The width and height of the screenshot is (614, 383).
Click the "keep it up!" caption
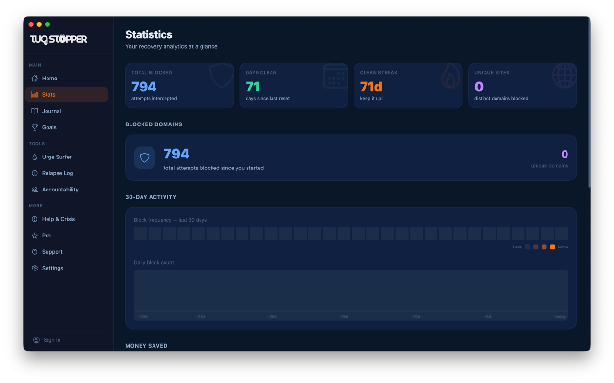click(x=371, y=98)
